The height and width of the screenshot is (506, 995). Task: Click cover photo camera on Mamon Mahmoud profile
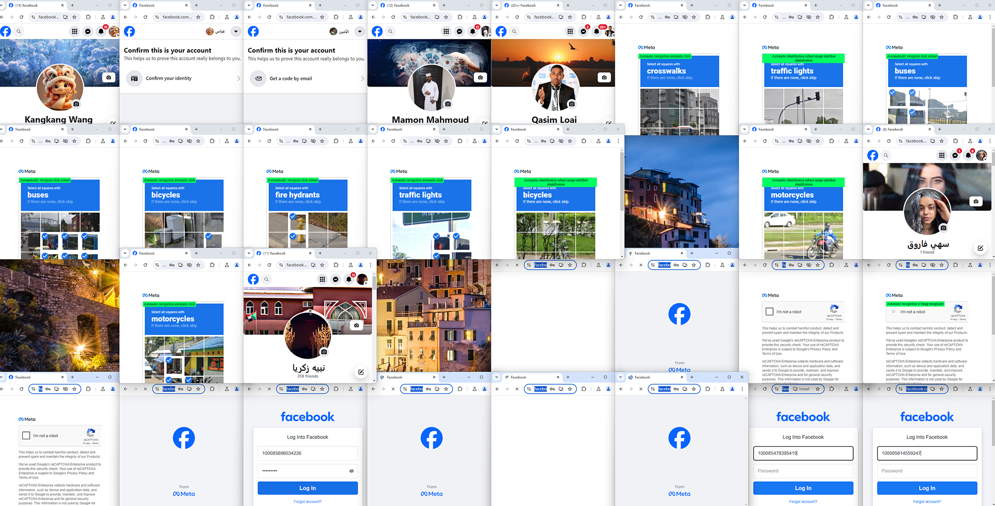480,78
